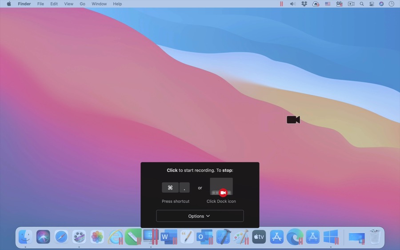400x250 pixels.
Task: Click Dropbox icon in menu bar
Action: (304, 4)
